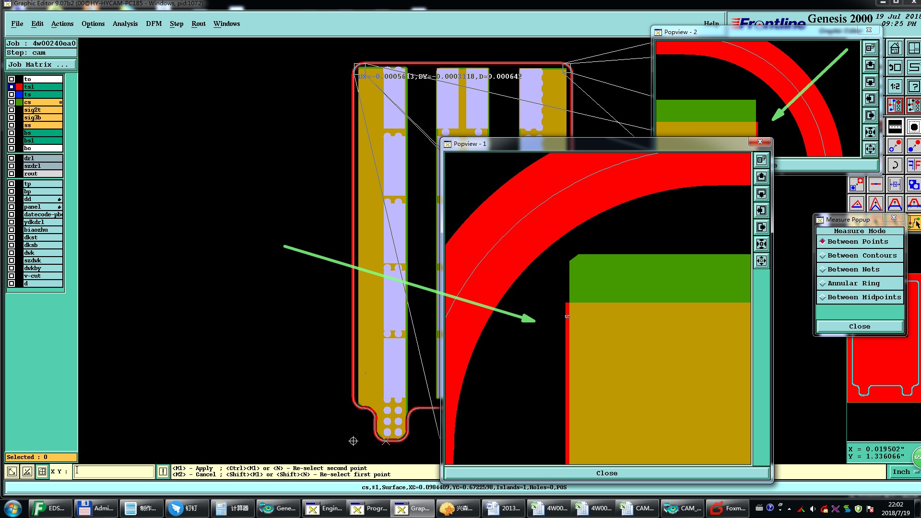Open the Step menu
This screenshot has height=518, width=921.
pyautogui.click(x=177, y=24)
